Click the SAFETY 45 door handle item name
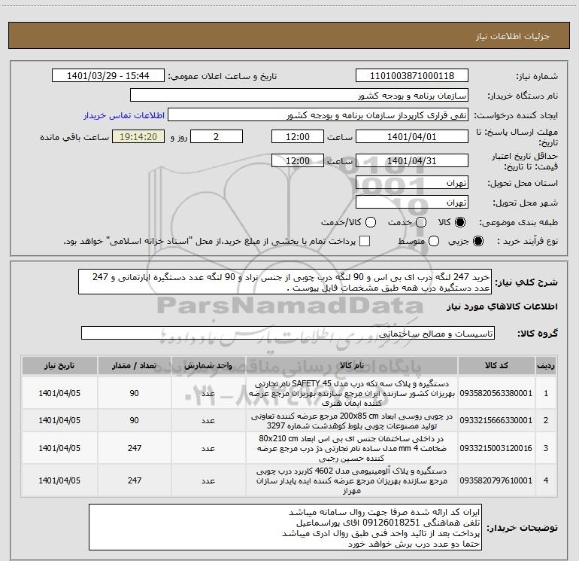The image size is (579, 561). (x=352, y=394)
